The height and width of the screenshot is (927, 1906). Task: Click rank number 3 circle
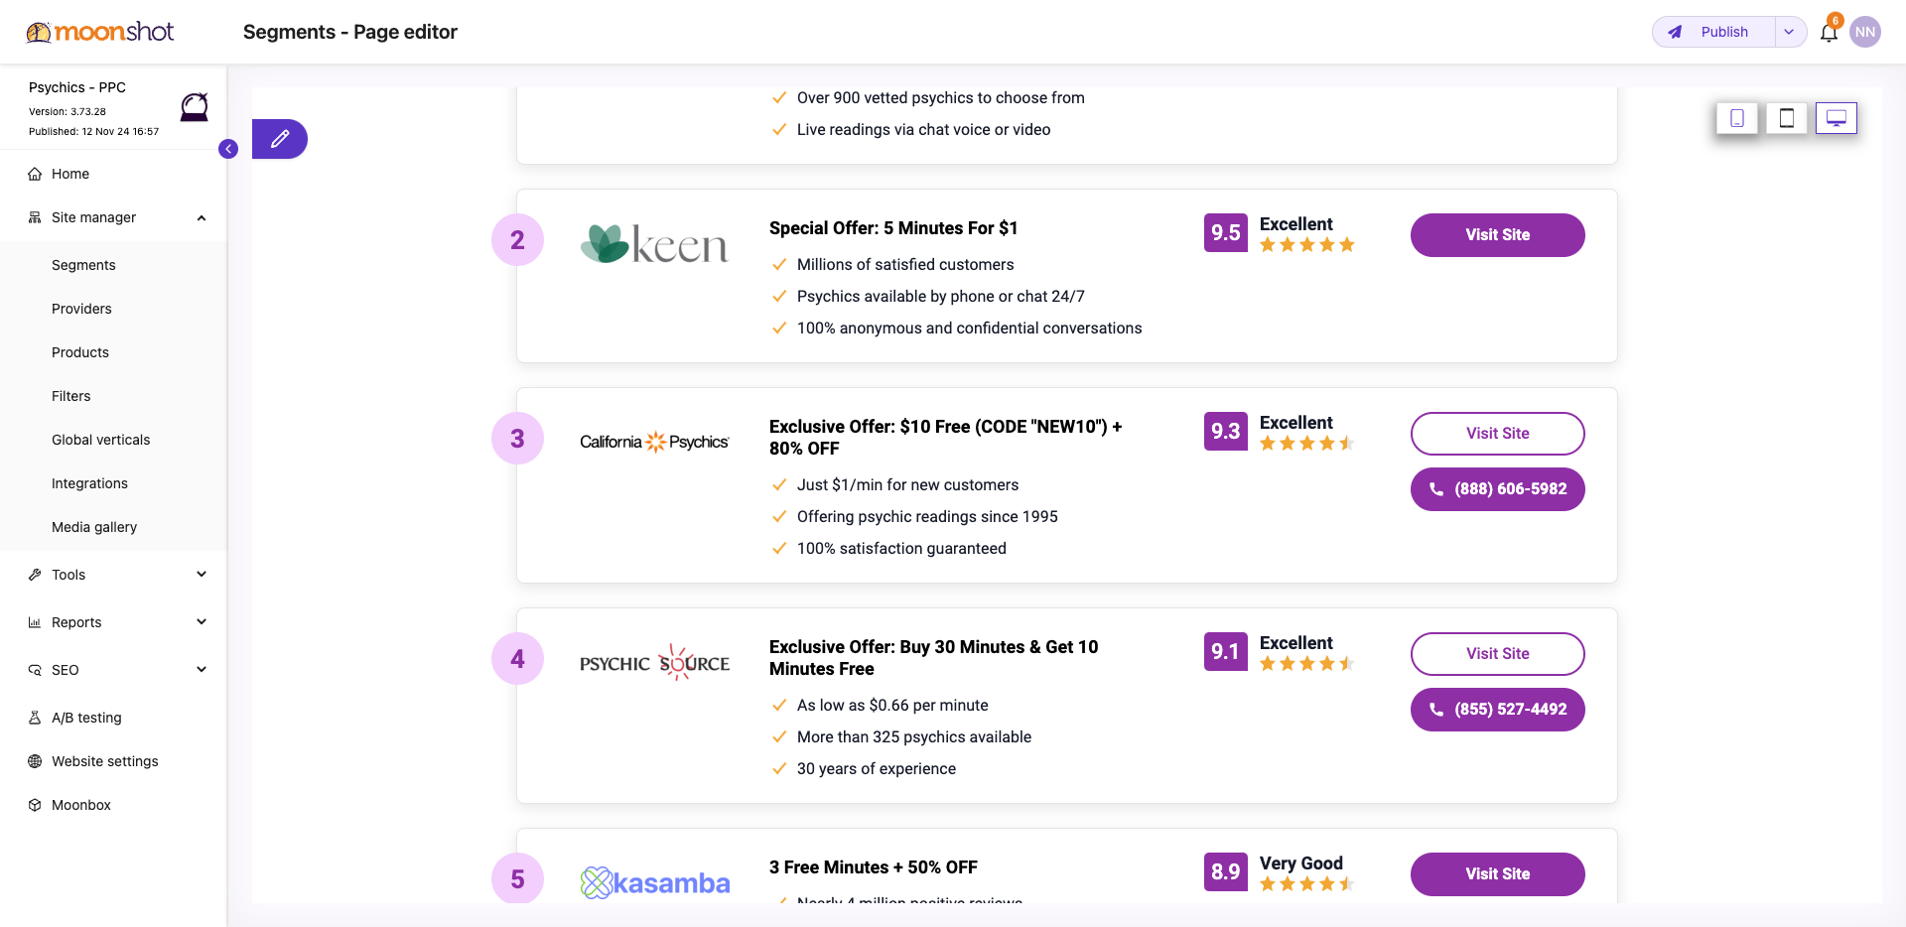tap(517, 439)
